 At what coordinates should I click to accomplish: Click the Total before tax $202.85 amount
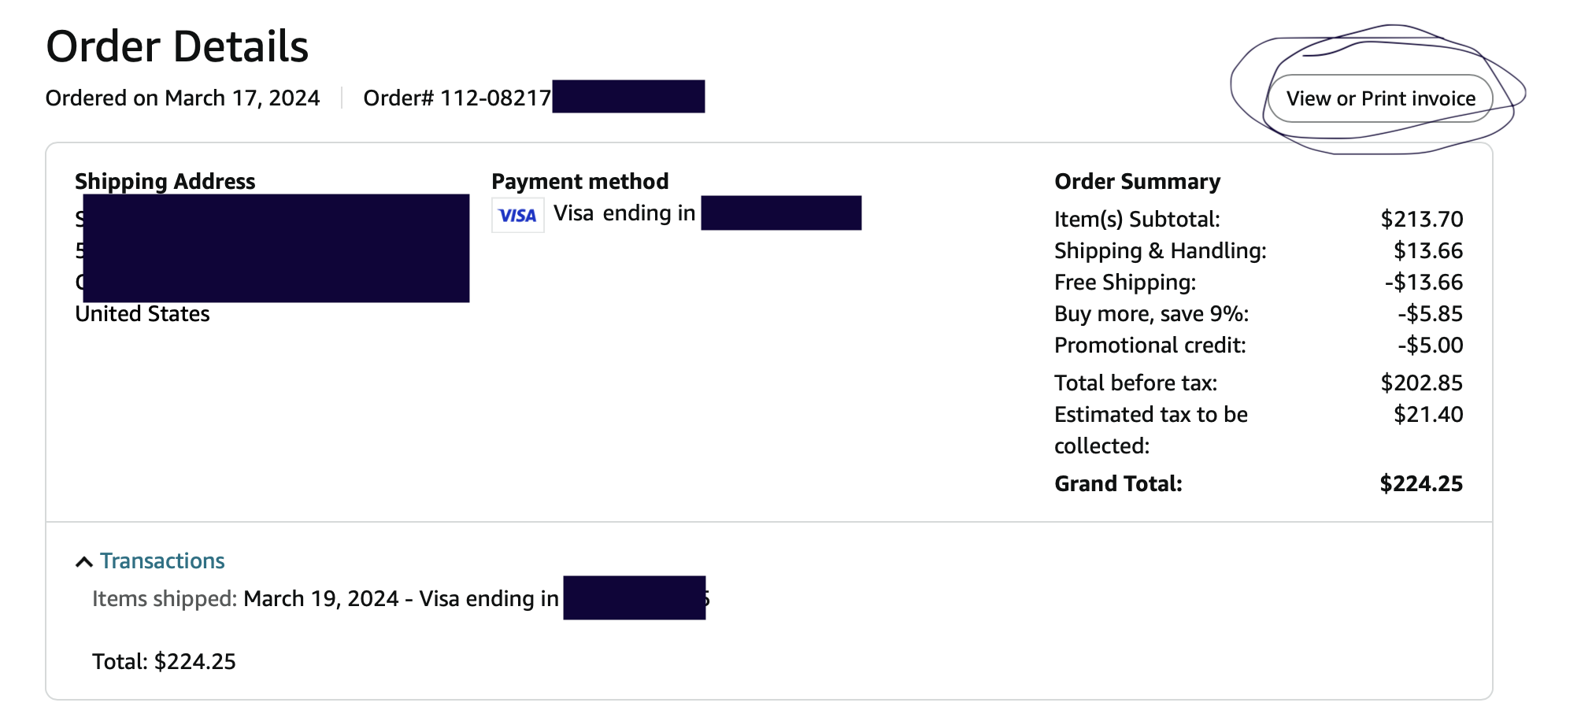click(x=1422, y=383)
